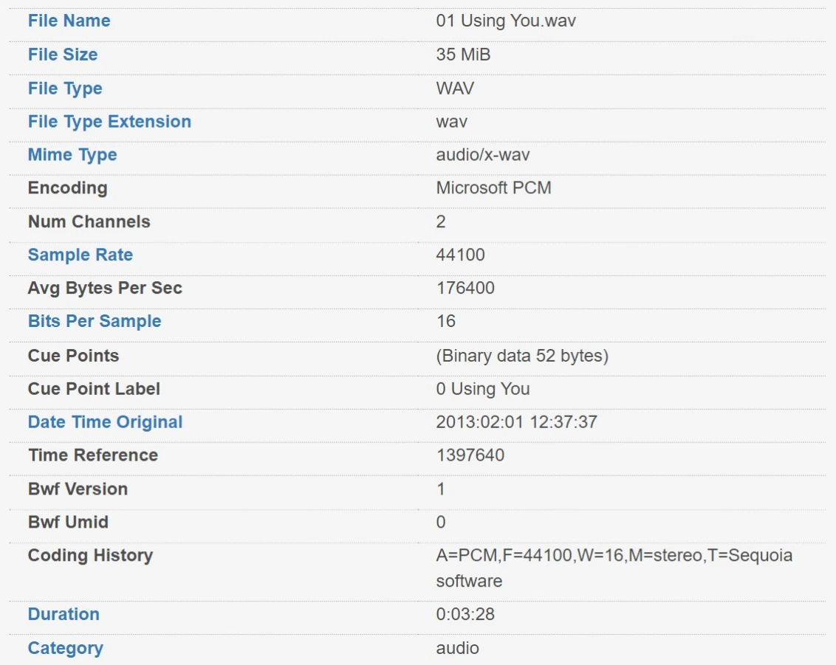836x665 pixels.
Task: Click the File Type Extension link
Action: click(109, 122)
